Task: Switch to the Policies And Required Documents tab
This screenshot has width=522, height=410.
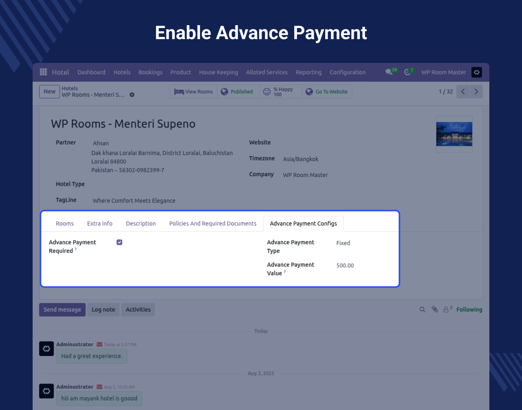Action: pos(213,224)
